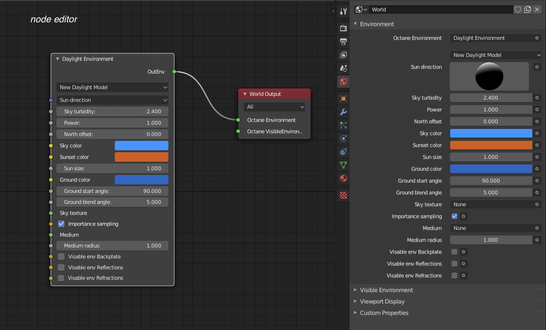Open the World Output 'All' dropdown
The width and height of the screenshot is (546, 330).
pyautogui.click(x=274, y=107)
